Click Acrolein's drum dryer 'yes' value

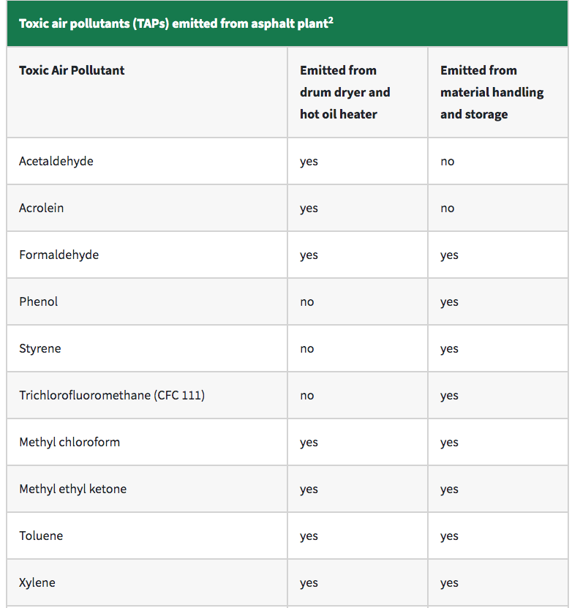coord(309,209)
